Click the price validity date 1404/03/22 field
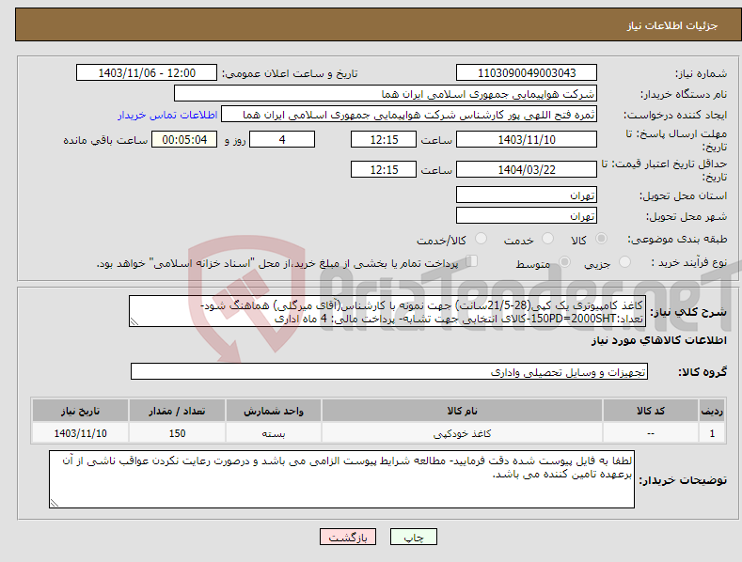The height and width of the screenshot is (562, 742). click(x=527, y=169)
